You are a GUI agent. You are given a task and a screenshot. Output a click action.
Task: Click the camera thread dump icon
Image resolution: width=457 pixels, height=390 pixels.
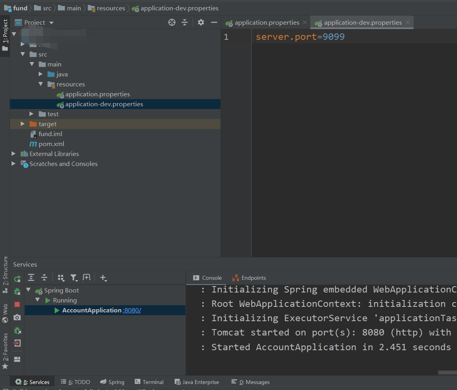[x=17, y=317]
